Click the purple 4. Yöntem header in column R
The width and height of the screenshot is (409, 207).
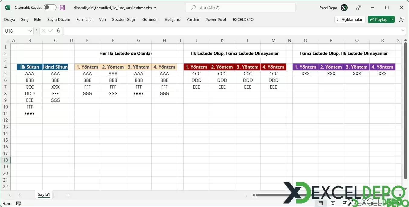point(382,67)
